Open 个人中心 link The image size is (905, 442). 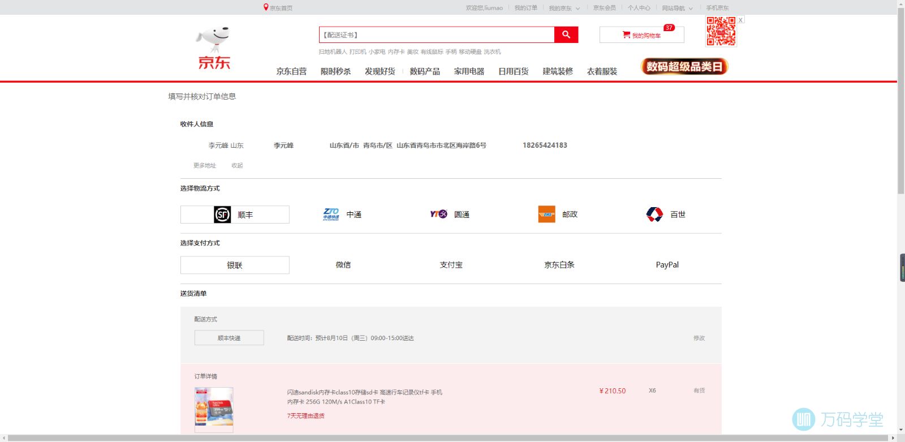639,8
